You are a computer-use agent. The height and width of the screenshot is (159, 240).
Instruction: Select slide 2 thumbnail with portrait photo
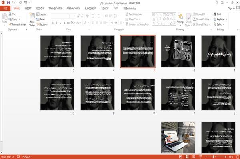178,51
